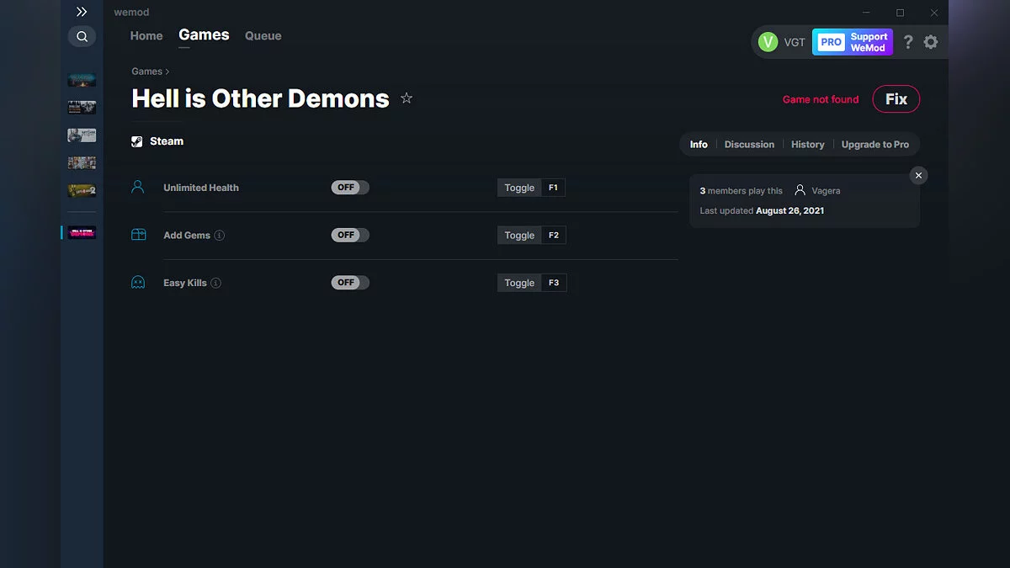The width and height of the screenshot is (1010, 568).
Task: Go to the Home tab
Action: point(146,36)
